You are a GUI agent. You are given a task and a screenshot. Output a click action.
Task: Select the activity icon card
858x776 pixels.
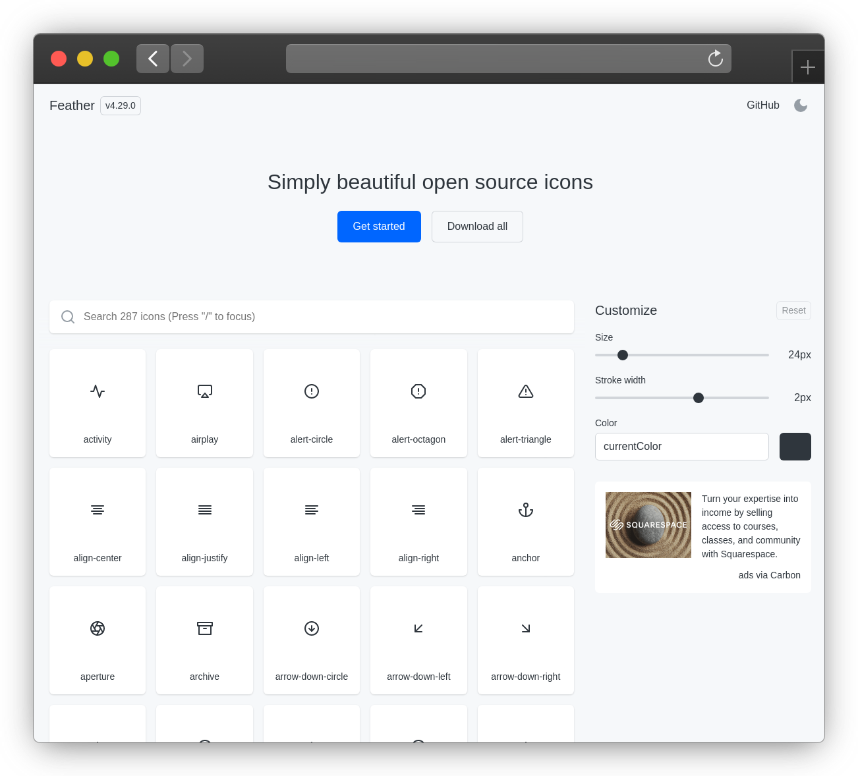(x=98, y=403)
